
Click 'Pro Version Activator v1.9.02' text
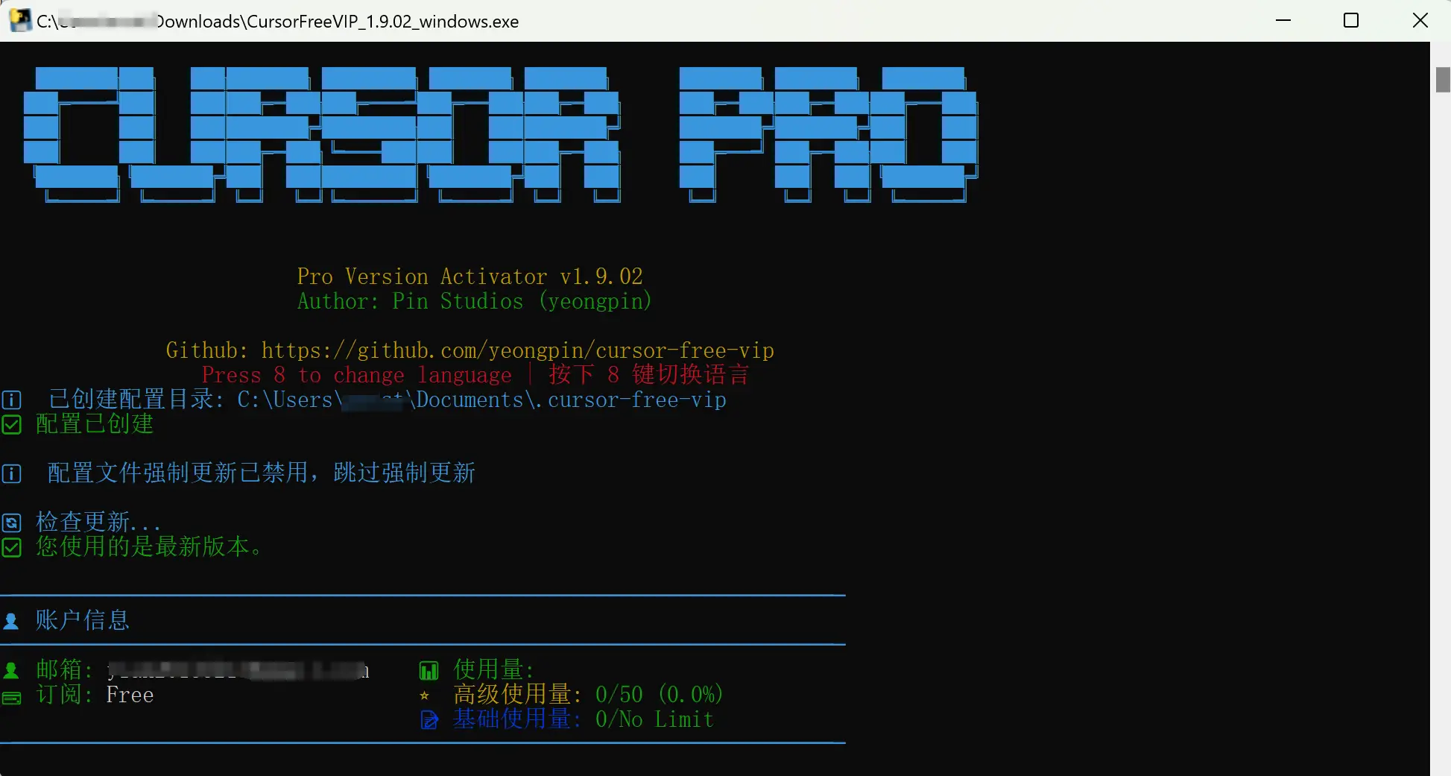click(x=470, y=277)
